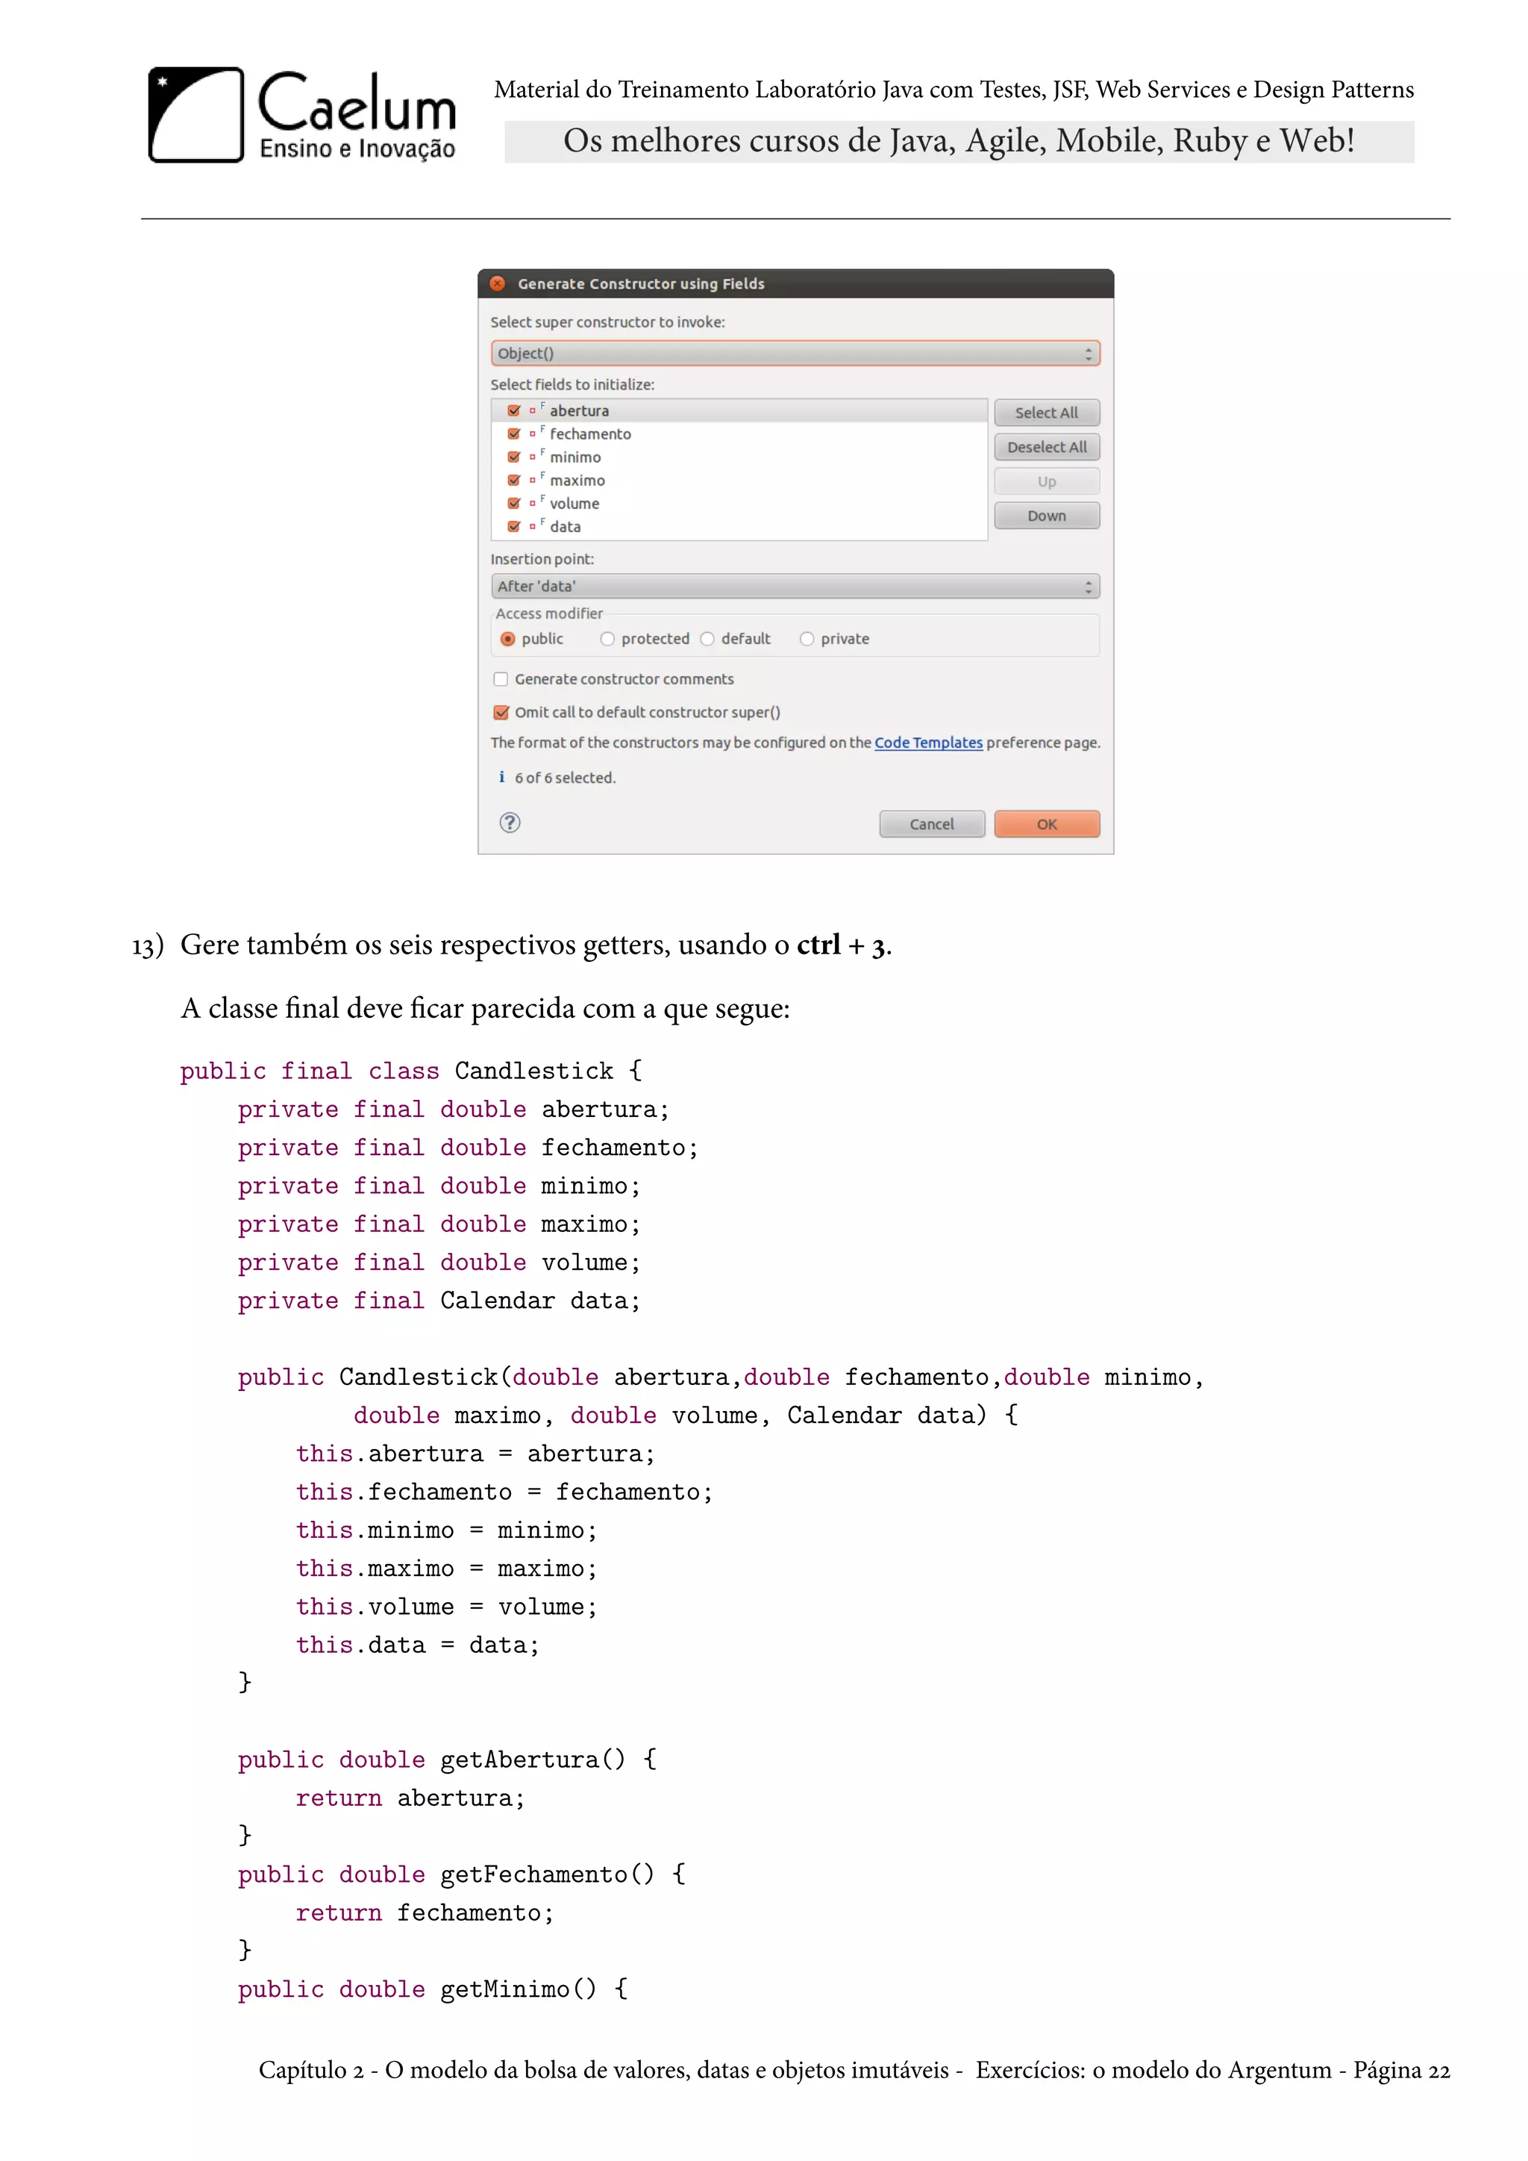Uncheck the maximo field checkbox

pos(514,480)
